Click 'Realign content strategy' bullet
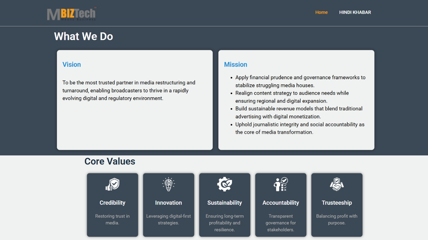 point(292,97)
